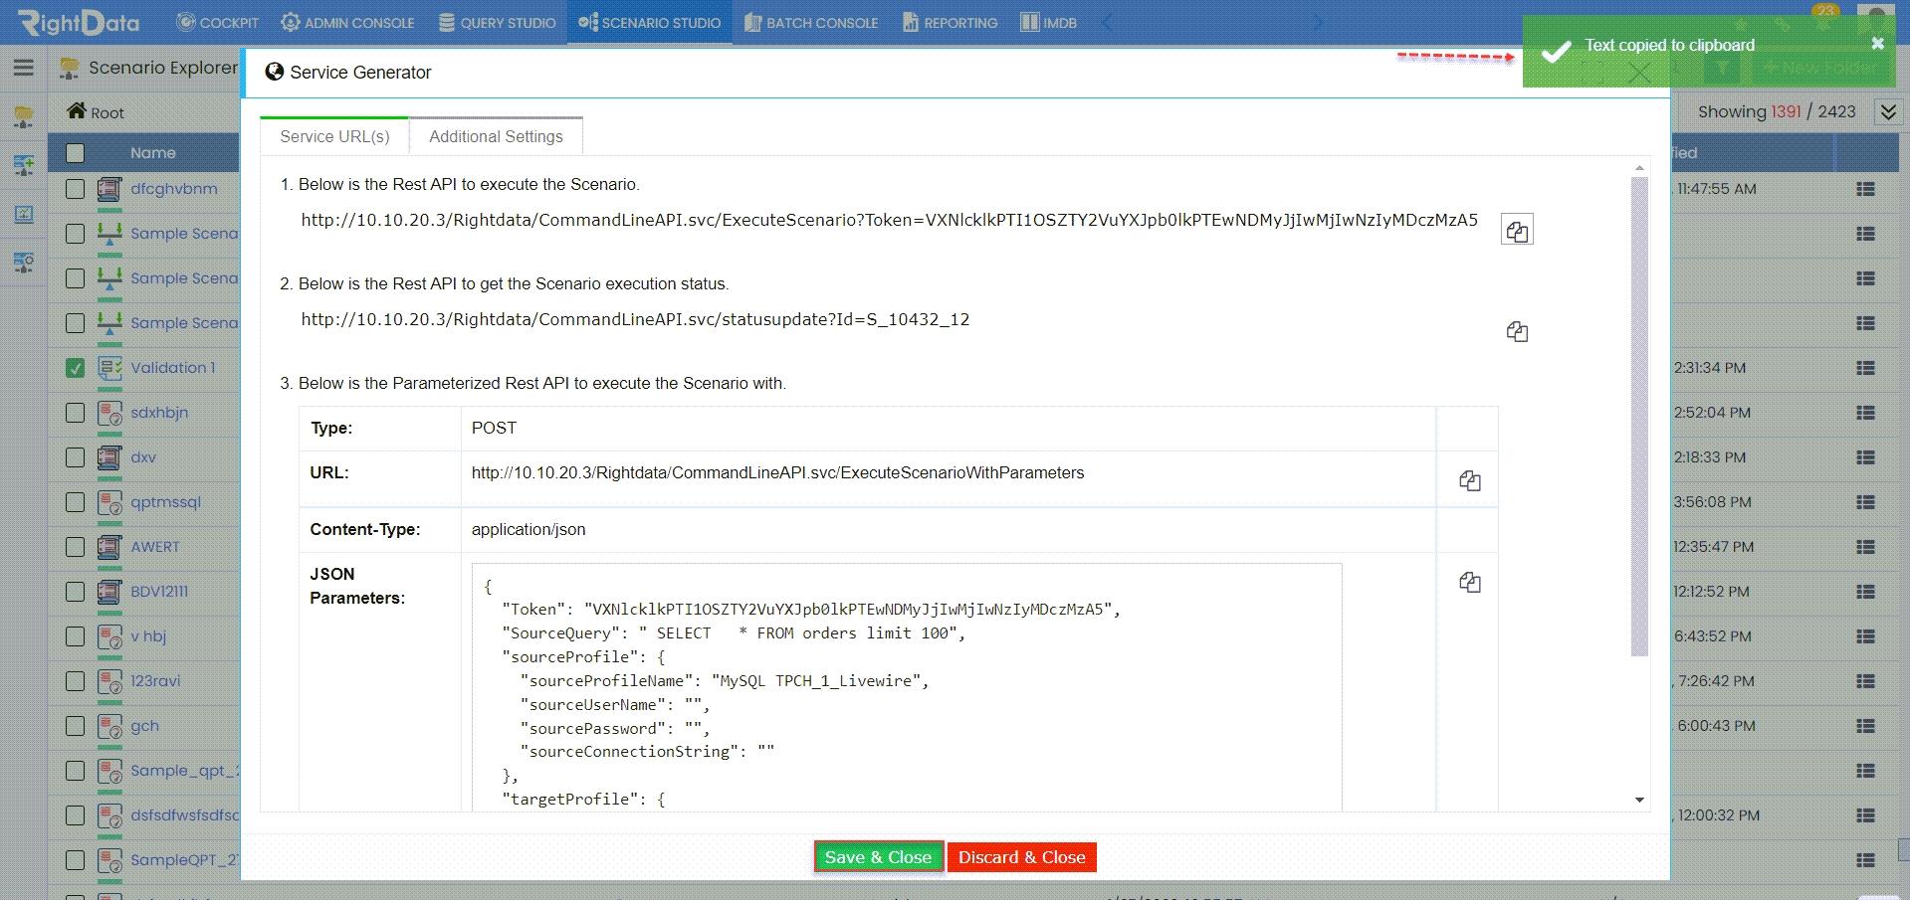This screenshot has width=1910, height=900.
Task: Click the scenario type icon of qptmssql
Action: click(109, 502)
